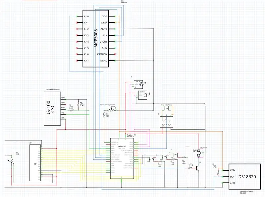
Task: Click the D_IN pin label
Action: pos(104,48)
